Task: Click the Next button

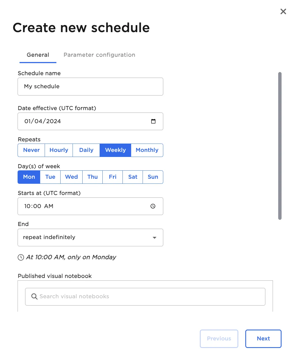Action: click(x=263, y=339)
